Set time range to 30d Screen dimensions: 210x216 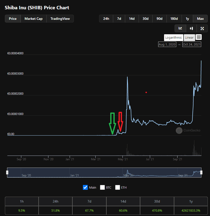(x=145, y=19)
